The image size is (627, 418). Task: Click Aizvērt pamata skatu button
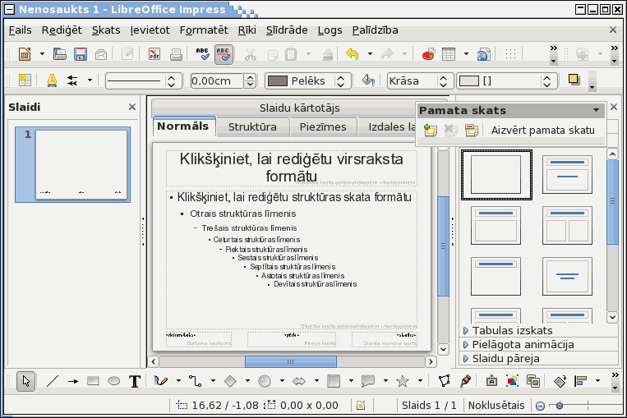coord(542,131)
